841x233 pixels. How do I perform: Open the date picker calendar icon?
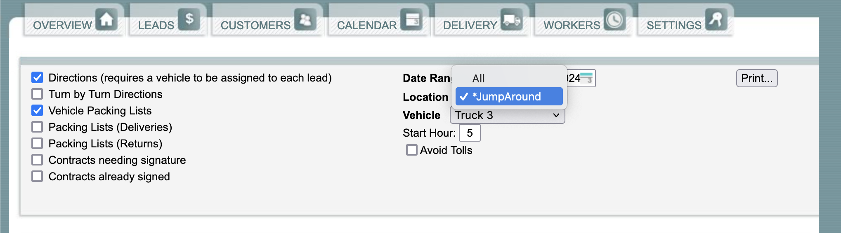pyautogui.click(x=587, y=78)
